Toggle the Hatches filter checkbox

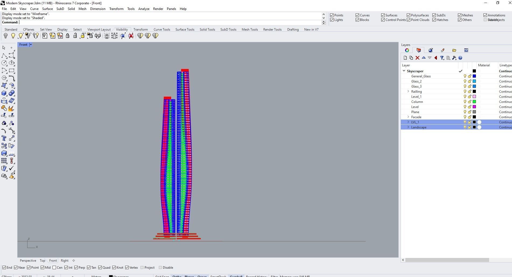click(434, 20)
